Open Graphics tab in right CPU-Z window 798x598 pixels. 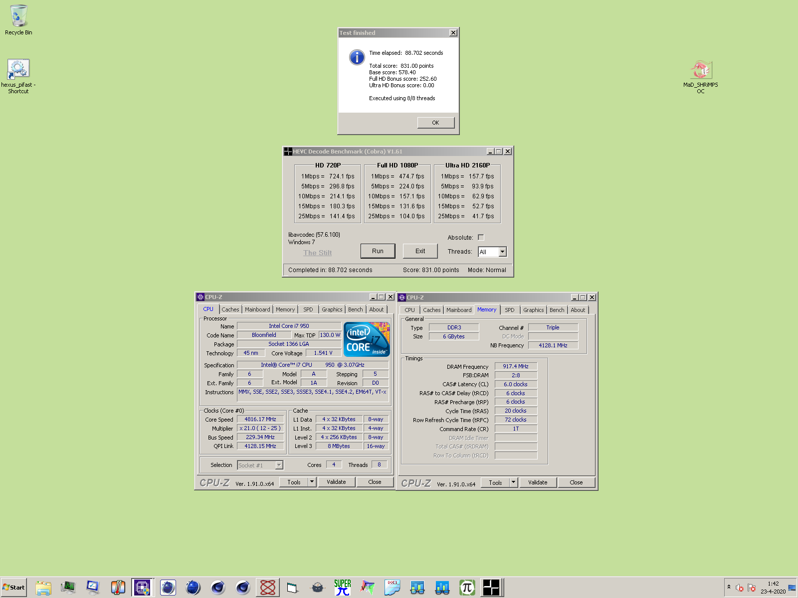pos(534,310)
